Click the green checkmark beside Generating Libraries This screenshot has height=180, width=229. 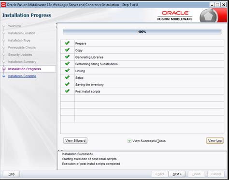click(x=67, y=57)
